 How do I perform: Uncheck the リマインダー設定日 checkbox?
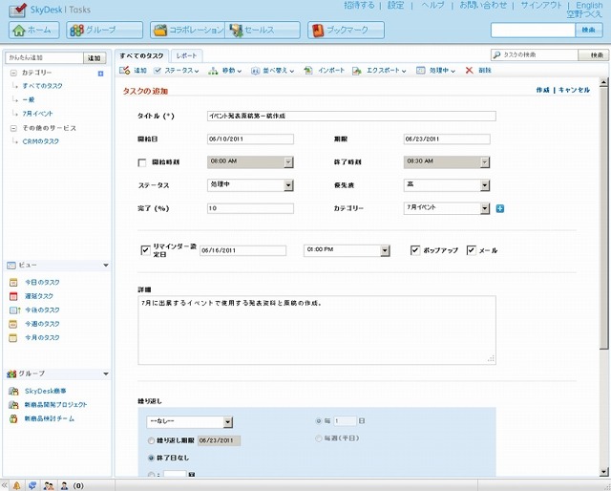pyautogui.click(x=145, y=250)
